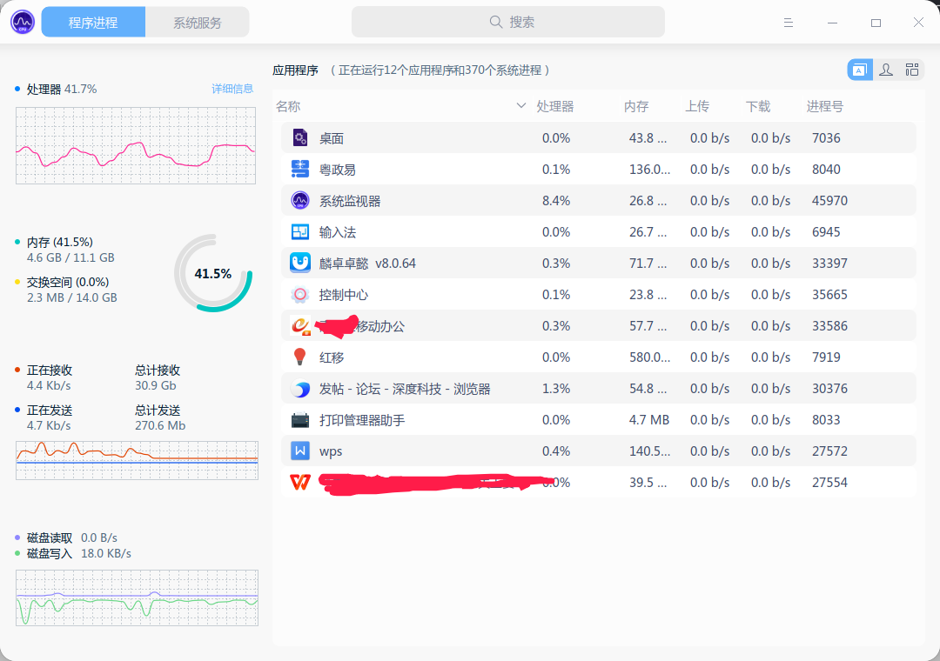Click the 控制中心 control center process icon
940x661 pixels.
click(x=299, y=294)
